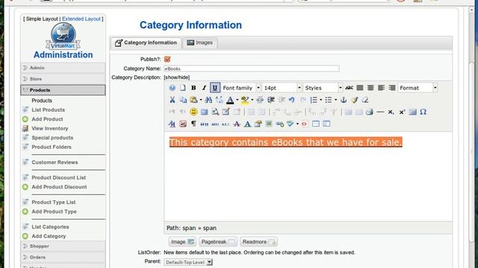Image resolution: width=478 pixels, height=268 pixels.
Task: Insert a horizontal rule
Action: click(x=380, y=112)
